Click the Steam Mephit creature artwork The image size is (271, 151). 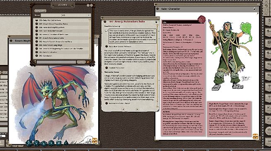point(55,103)
